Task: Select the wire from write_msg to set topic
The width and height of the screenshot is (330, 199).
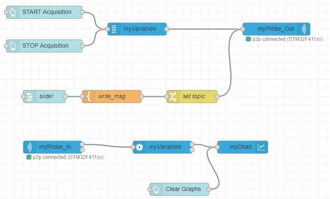Action: (154, 97)
